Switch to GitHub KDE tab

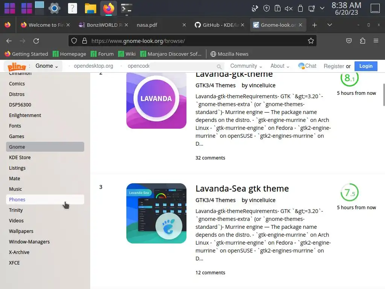pyautogui.click(x=219, y=25)
